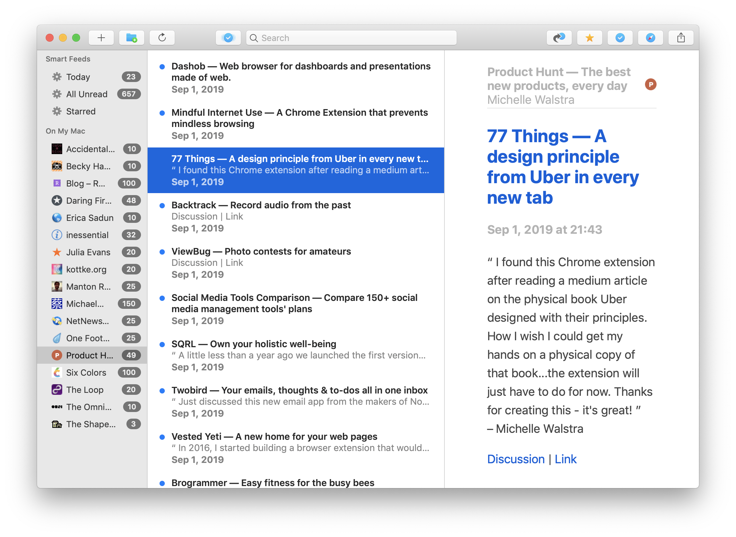The image size is (736, 537).
Task: Click the Link hyperlink below the article
Action: point(566,459)
